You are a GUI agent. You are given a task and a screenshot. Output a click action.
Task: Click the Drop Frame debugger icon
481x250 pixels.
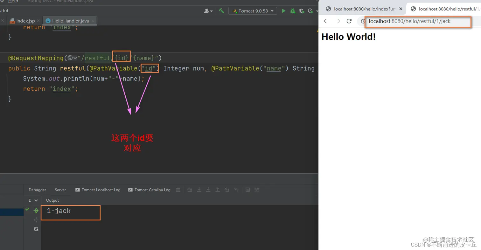[x=227, y=190]
